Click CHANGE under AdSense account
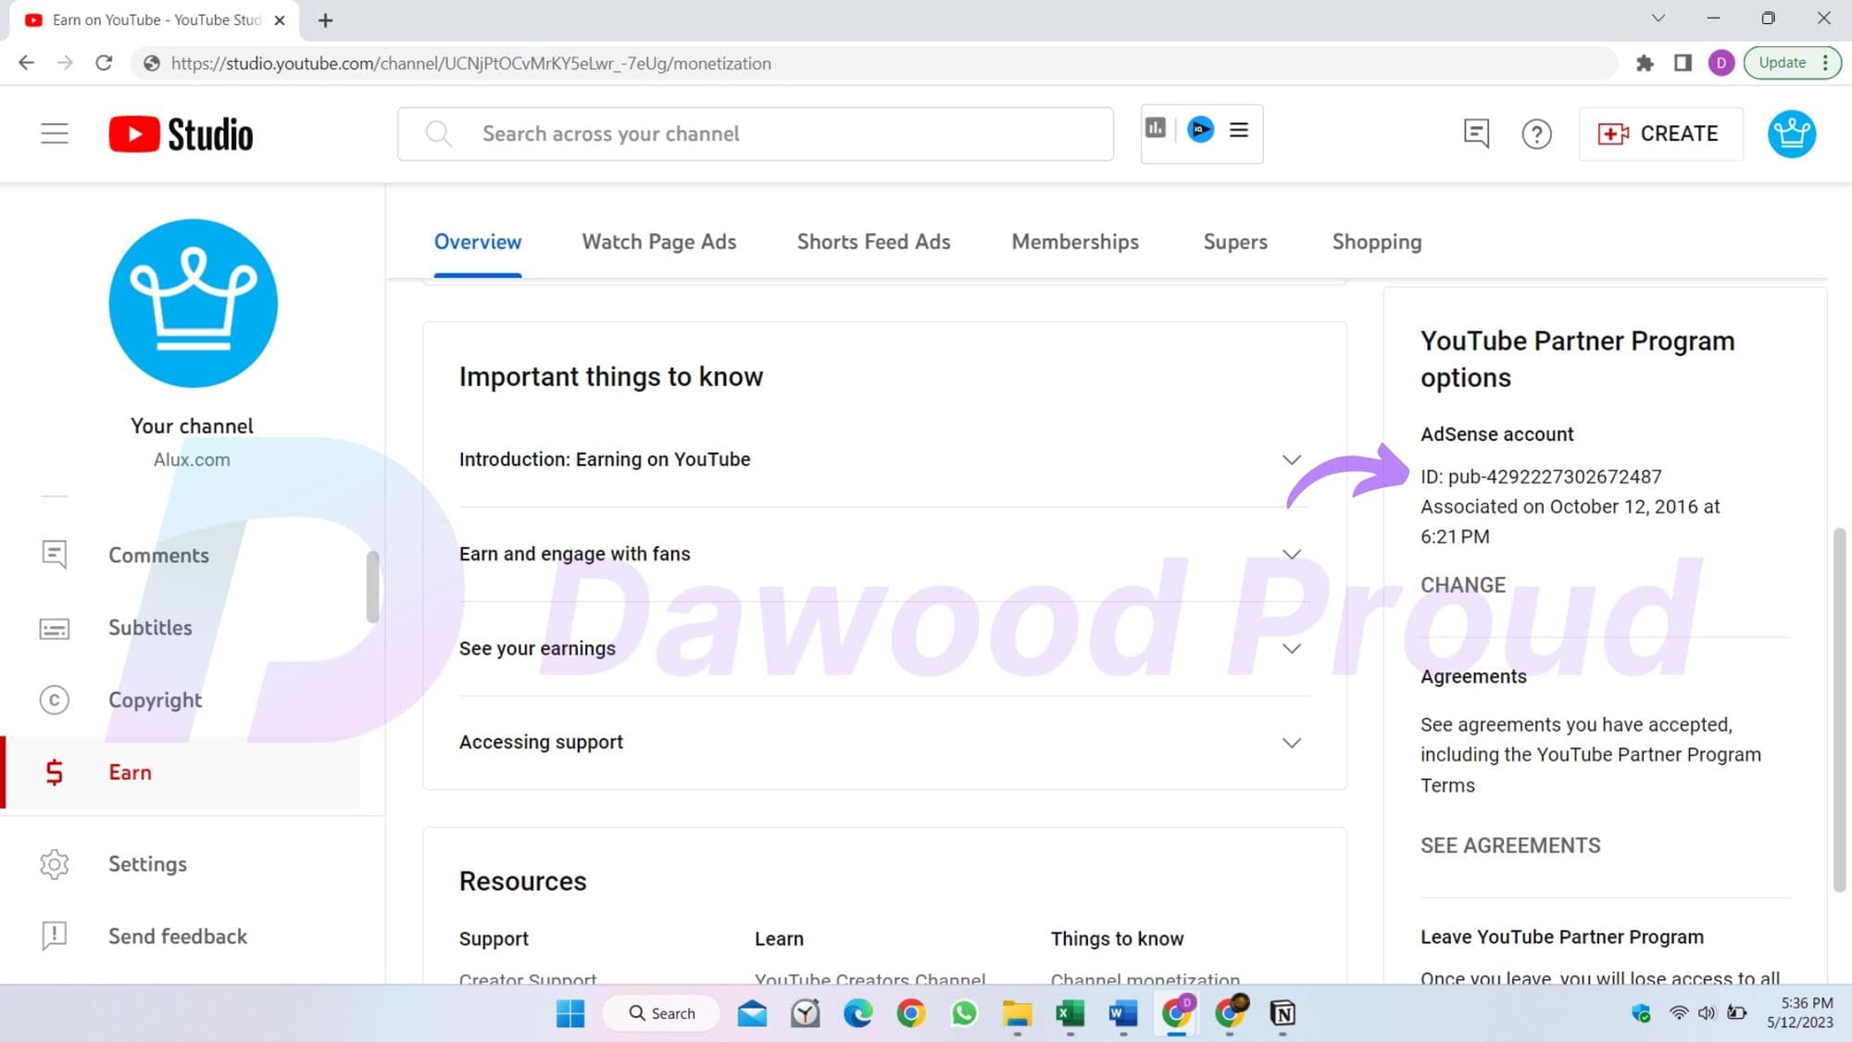Image resolution: width=1852 pixels, height=1042 pixels. pos(1462,585)
